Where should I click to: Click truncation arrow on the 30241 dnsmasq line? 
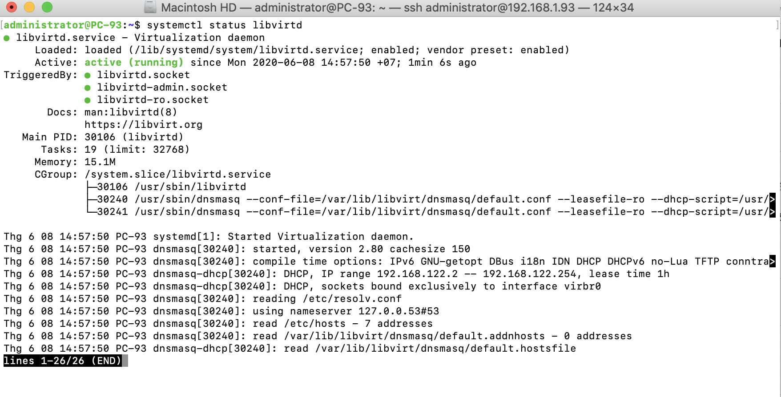pos(773,212)
